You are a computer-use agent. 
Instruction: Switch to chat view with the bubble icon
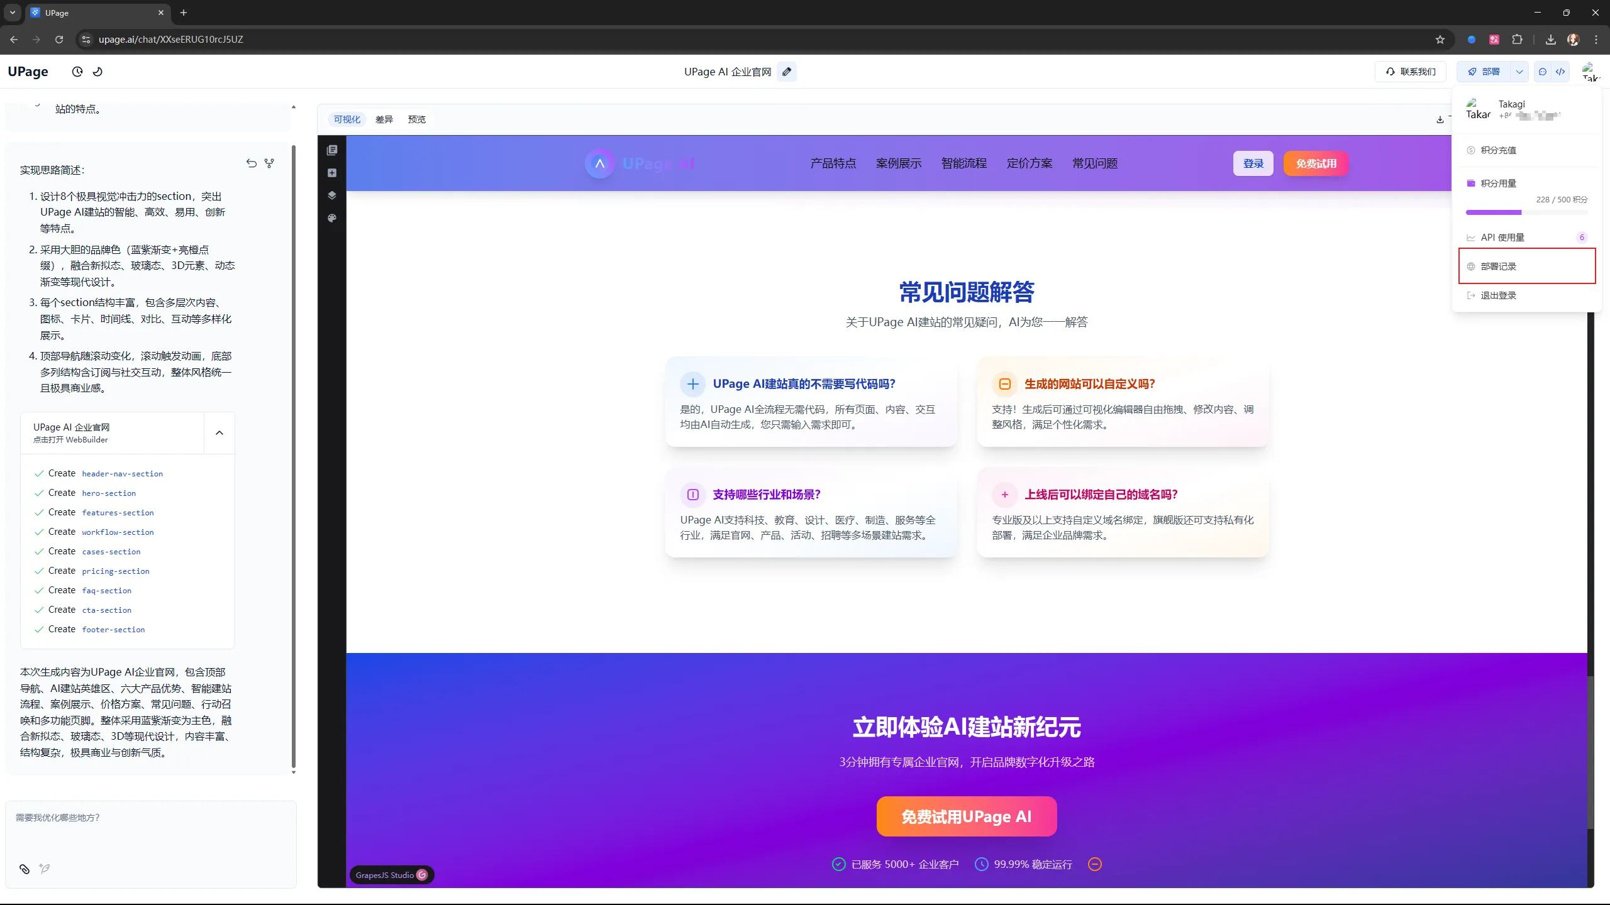(1543, 72)
